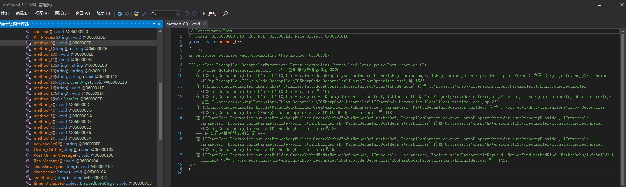Open the 视图(V) view menu
Image resolution: width=626 pixels, height=187 pixels.
[42, 13]
